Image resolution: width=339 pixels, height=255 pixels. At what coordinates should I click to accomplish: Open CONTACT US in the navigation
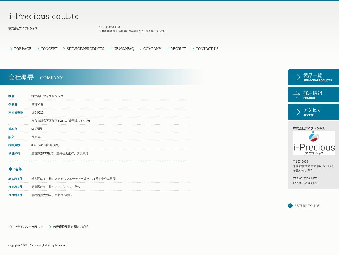pos(207,49)
